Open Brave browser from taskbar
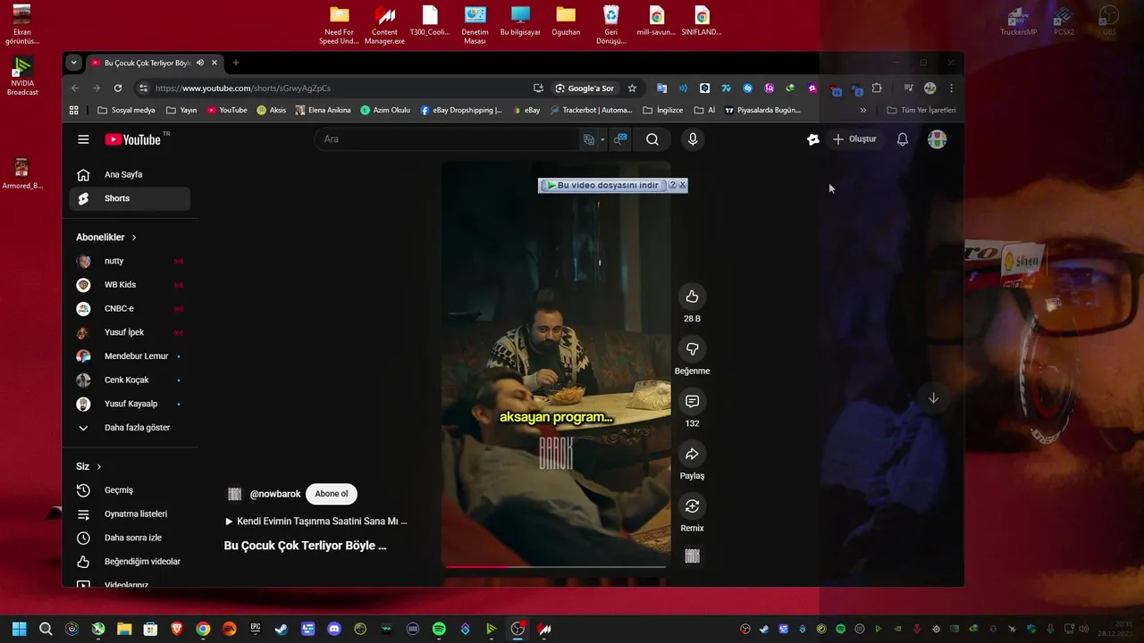Screen dimensions: 1144x643 177,629
